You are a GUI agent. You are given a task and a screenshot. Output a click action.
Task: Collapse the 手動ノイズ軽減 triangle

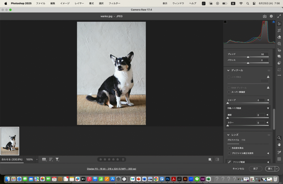point(268,108)
